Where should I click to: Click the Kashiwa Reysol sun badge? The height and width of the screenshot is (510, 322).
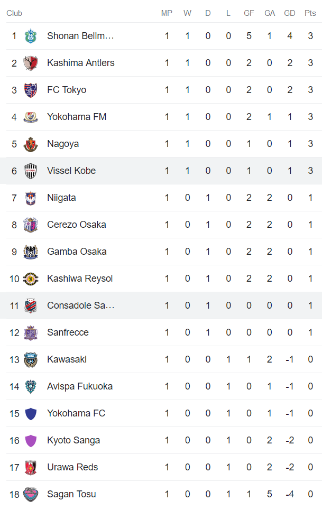pyautogui.click(x=31, y=279)
